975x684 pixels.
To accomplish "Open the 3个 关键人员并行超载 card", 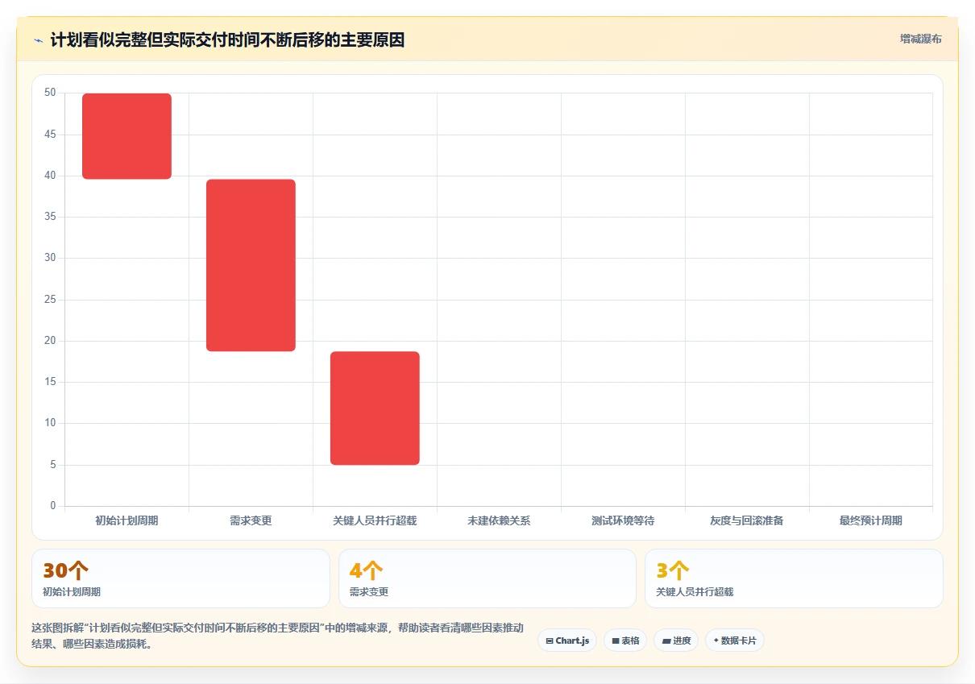I will tap(794, 578).
